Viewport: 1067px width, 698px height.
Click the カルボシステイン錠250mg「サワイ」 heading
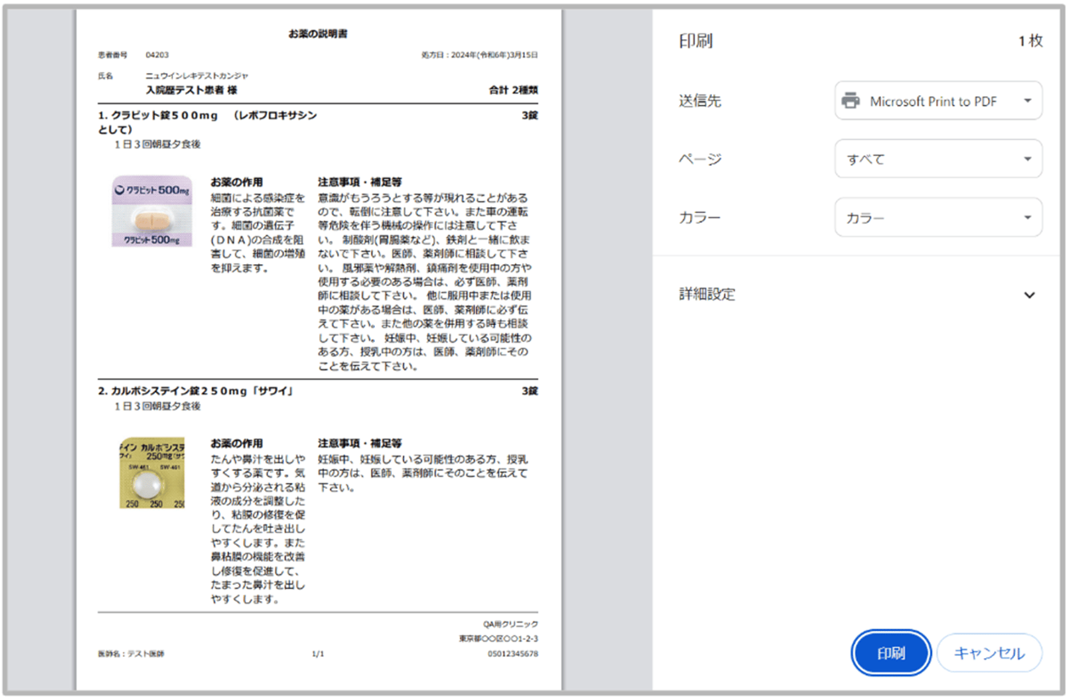point(196,391)
